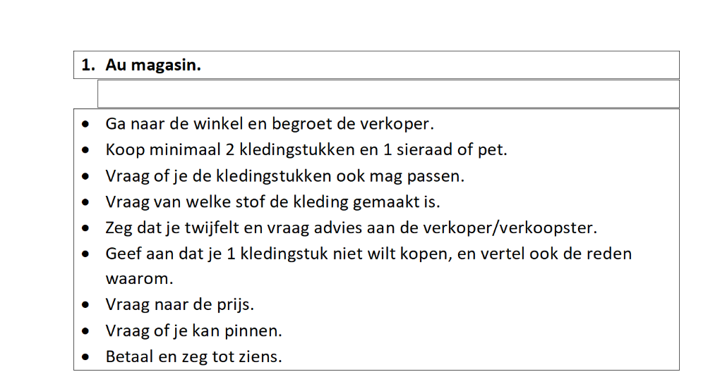Click the line beginning 'Geef aan dat je'
This screenshot has height=391, width=720.
pyautogui.click(x=368, y=254)
